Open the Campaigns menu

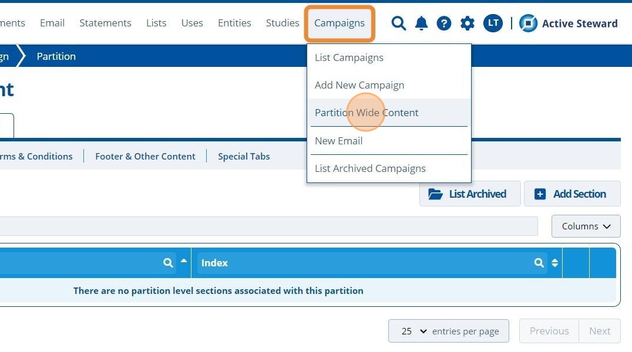point(339,23)
